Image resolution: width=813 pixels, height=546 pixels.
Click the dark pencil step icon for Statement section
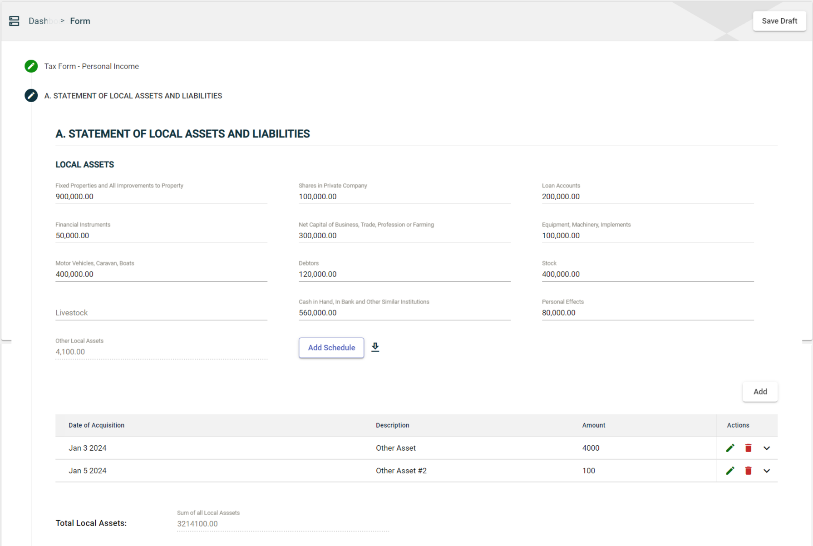pyautogui.click(x=31, y=96)
